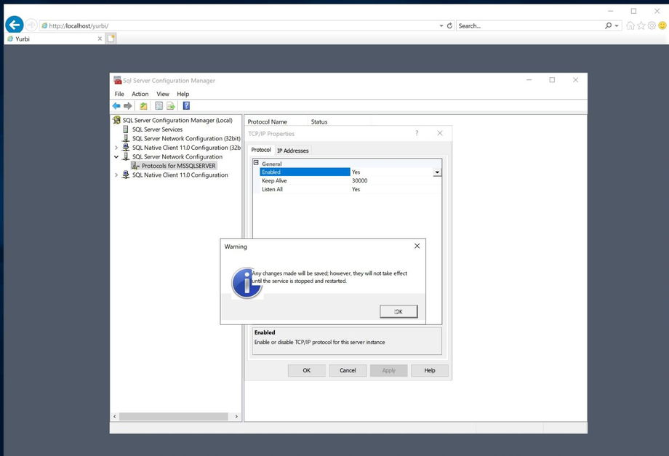Click Cancel in TCP/IP Properties

coord(348,370)
